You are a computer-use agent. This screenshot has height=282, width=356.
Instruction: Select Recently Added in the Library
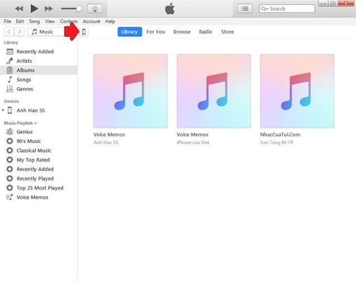tap(34, 52)
